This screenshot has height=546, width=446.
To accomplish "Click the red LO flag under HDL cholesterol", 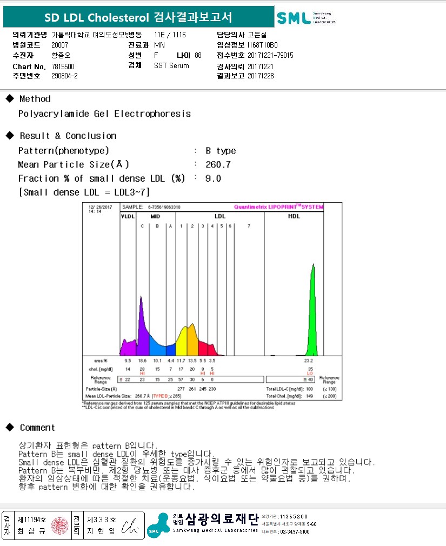I will click(310, 374).
